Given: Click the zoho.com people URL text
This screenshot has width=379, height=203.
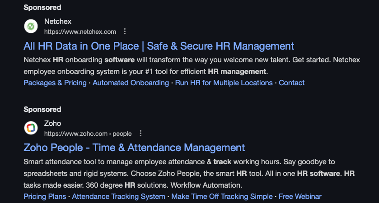Looking at the screenshot, I should pyautogui.click(x=88, y=134).
